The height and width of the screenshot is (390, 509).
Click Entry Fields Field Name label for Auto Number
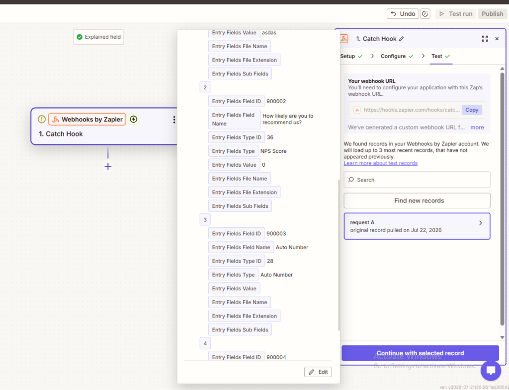(241, 247)
